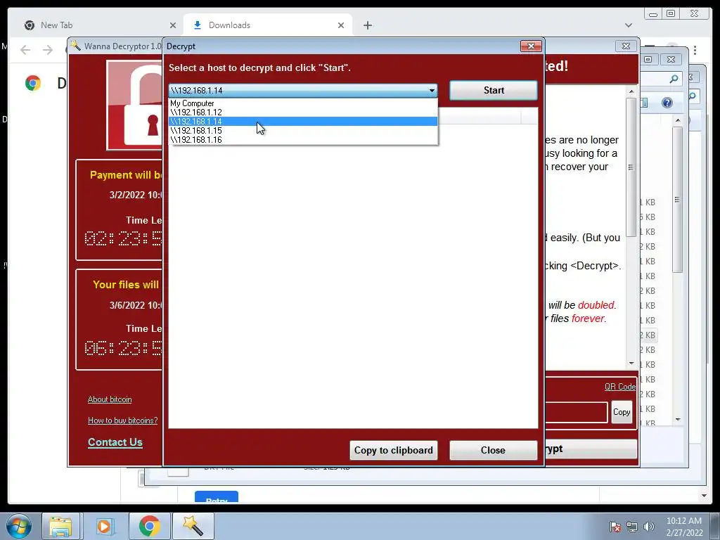This screenshot has height=540, width=720.
Task: Click the Start button in the Decrypt dialog
Action: pyautogui.click(x=493, y=91)
